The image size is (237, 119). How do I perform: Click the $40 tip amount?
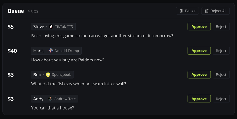click(12, 51)
